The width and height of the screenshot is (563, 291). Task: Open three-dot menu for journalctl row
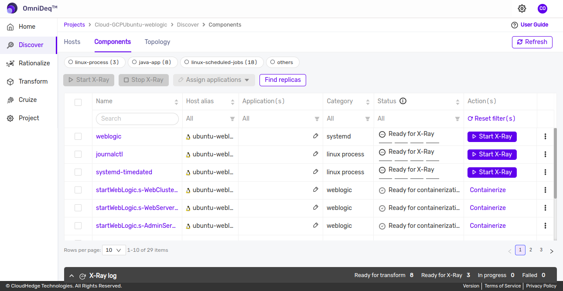(x=545, y=154)
